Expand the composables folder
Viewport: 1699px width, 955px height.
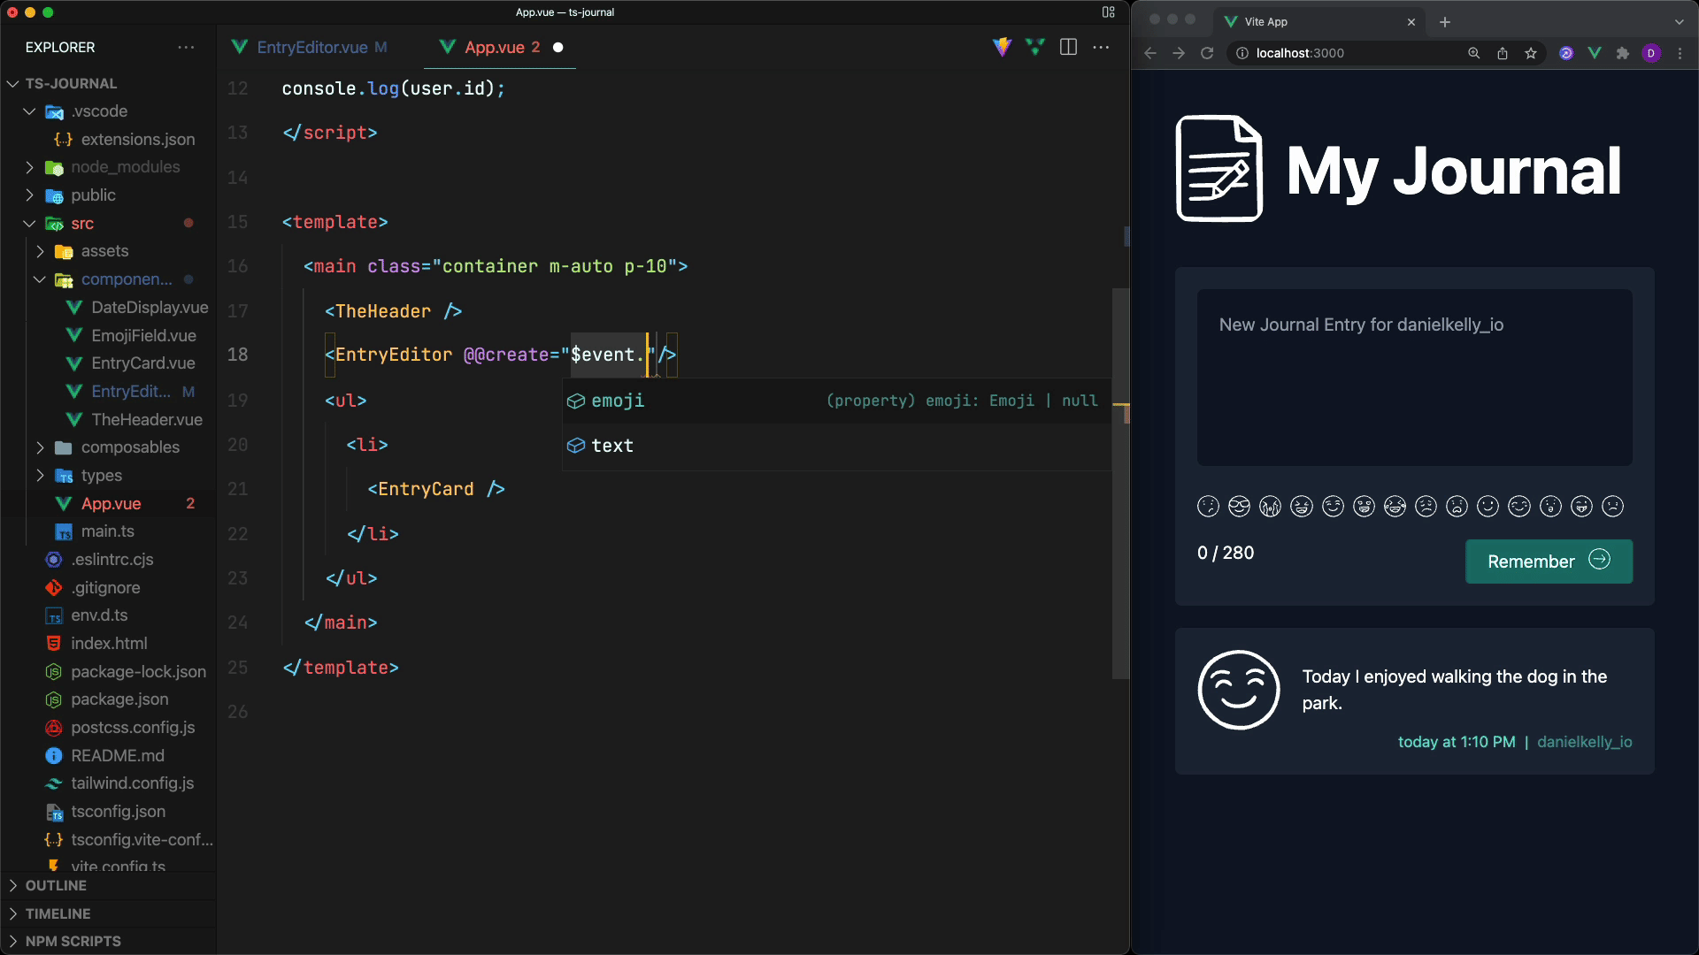click(x=40, y=447)
